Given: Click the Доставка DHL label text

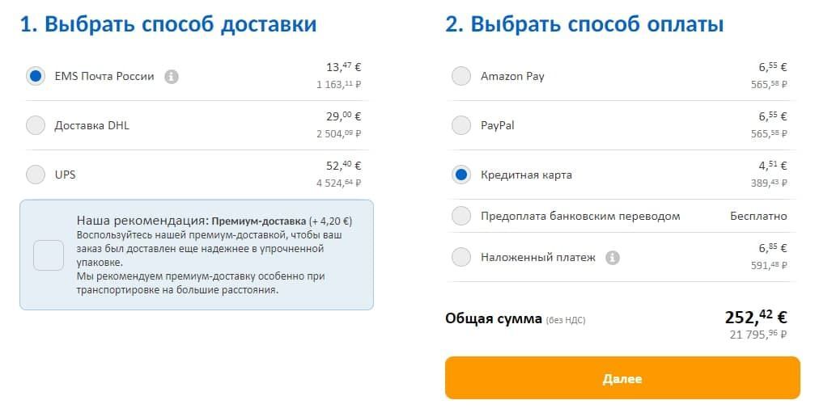Looking at the screenshot, I should (x=91, y=125).
